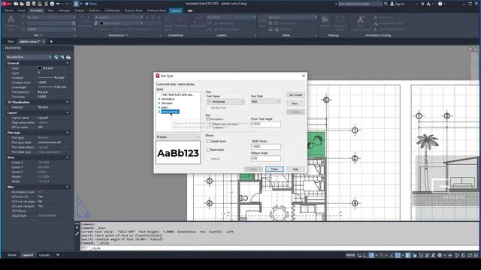481x270 pixels.
Task: Click the Select Objects icon in Properties panel
Action: [x=62, y=57]
